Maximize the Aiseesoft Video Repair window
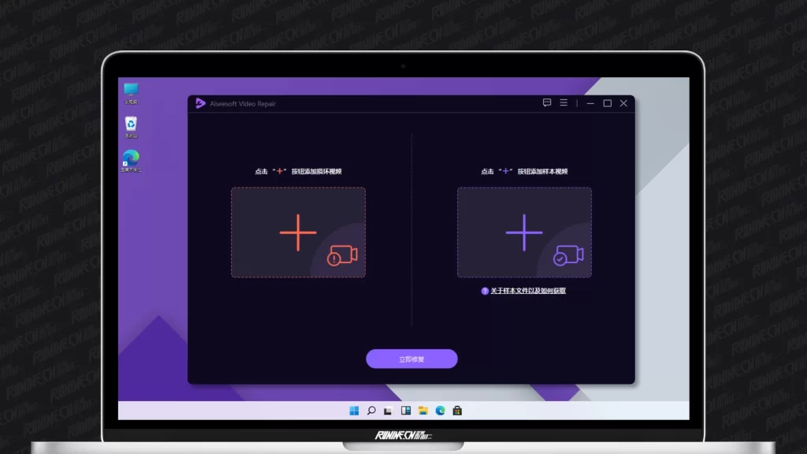The height and width of the screenshot is (454, 807). (x=607, y=103)
